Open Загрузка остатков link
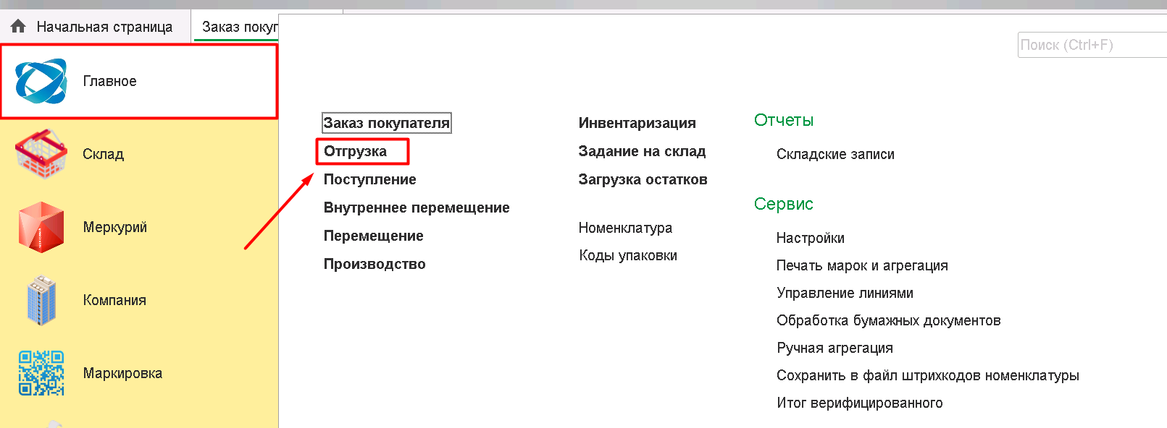1167x428 pixels. [643, 179]
